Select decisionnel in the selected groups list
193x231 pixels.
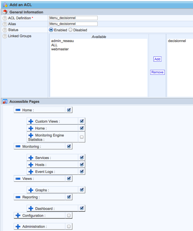tap(177, 41)
